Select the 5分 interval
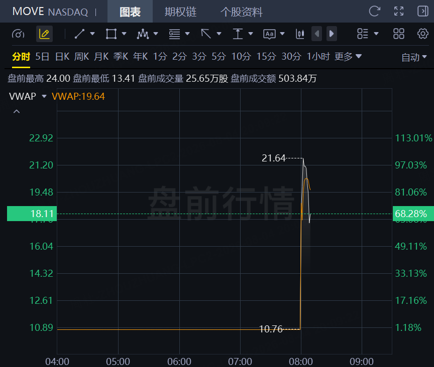The image size is (434, 367). pyautogui.click(x=219, y=57)
